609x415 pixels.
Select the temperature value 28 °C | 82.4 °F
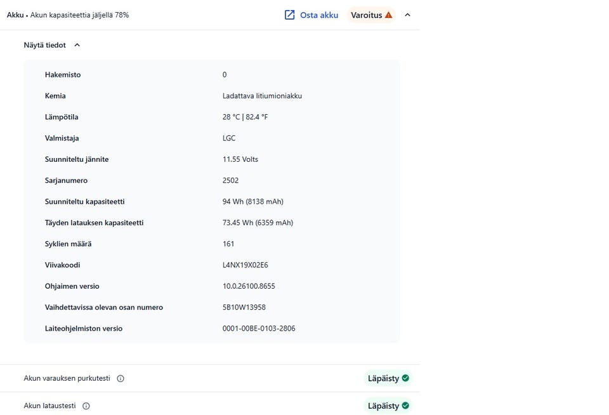click(245, 117)
